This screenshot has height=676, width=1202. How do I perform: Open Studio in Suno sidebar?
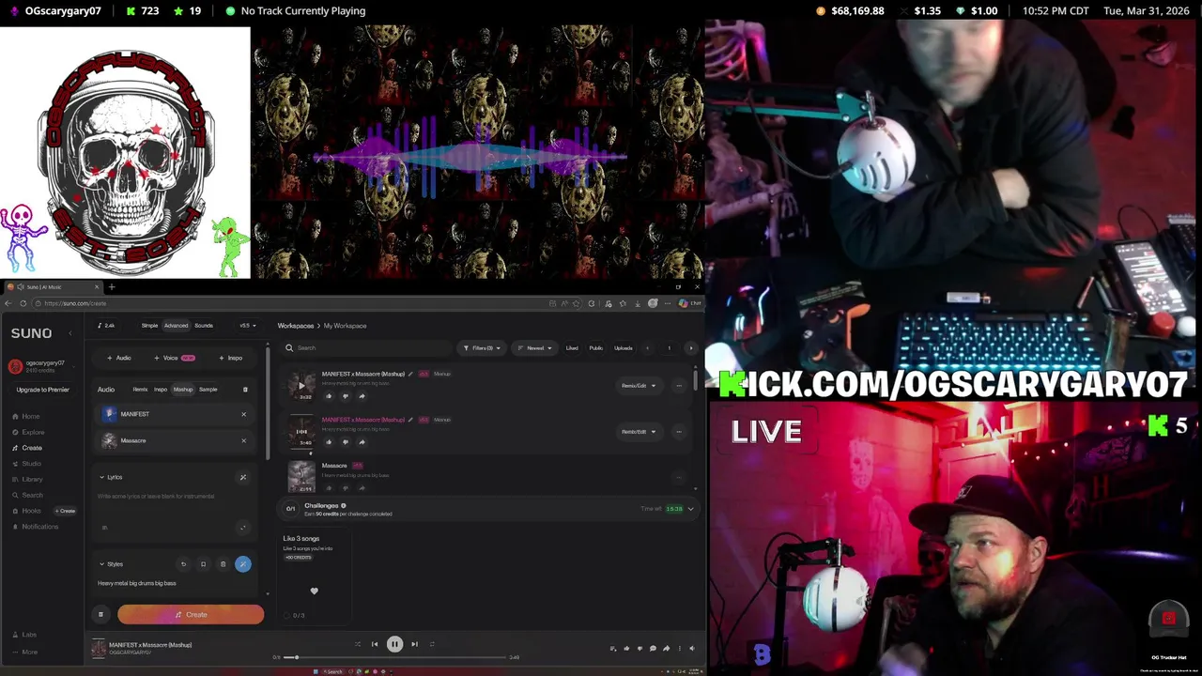pos(27,463)
